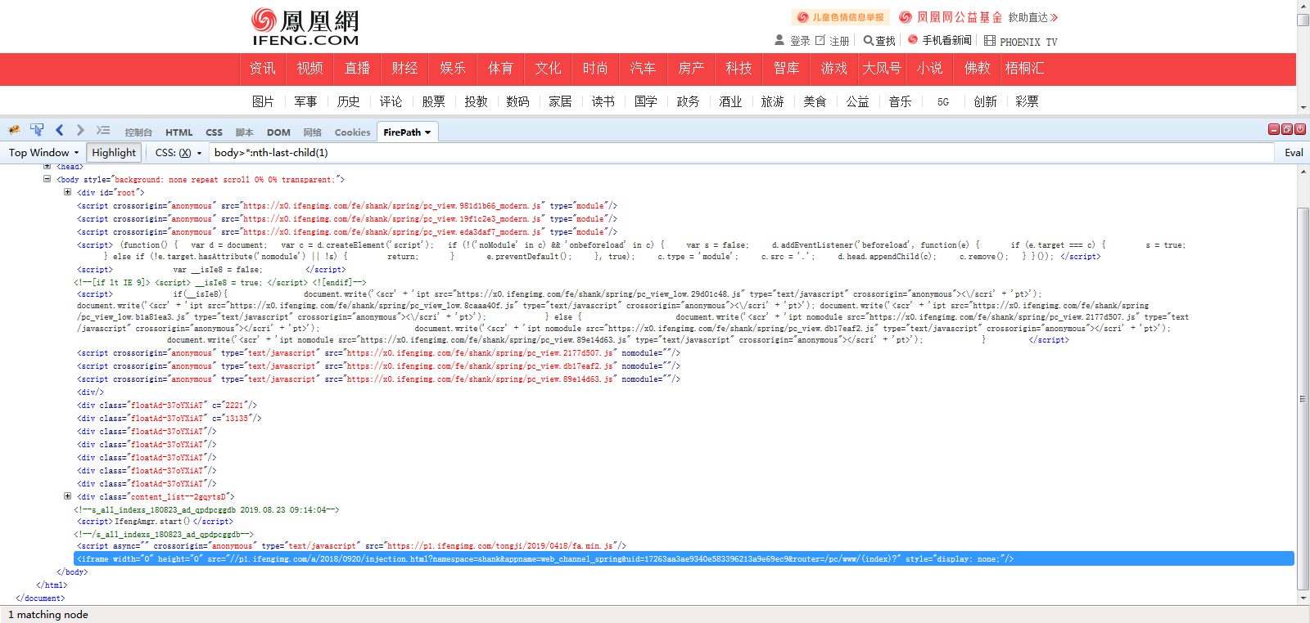
Task: Select the floatAd div with c="13135"
Action: click(169, 418)
